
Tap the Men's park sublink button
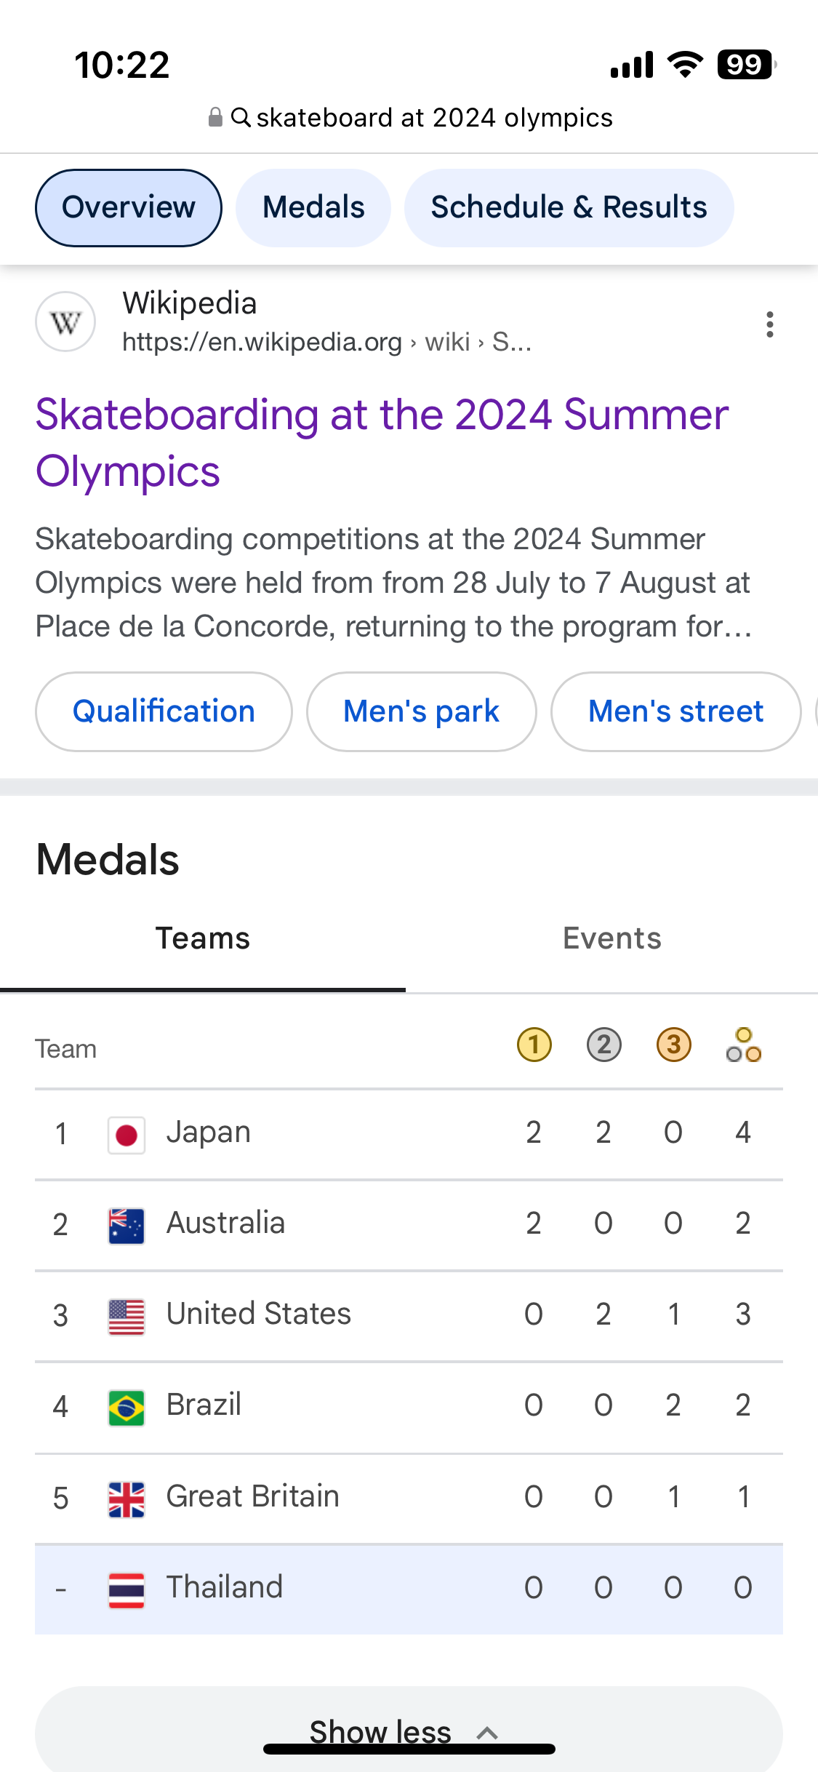point(421,711)
